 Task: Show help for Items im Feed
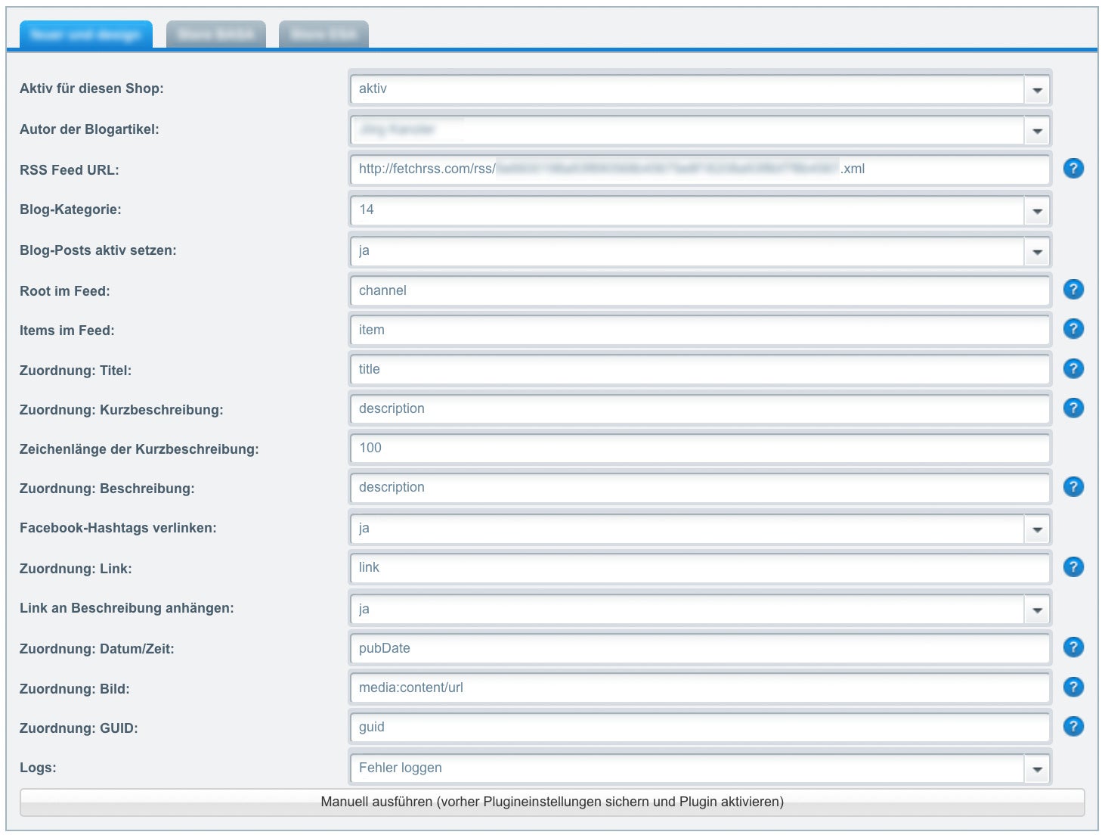pos(1073,329)
